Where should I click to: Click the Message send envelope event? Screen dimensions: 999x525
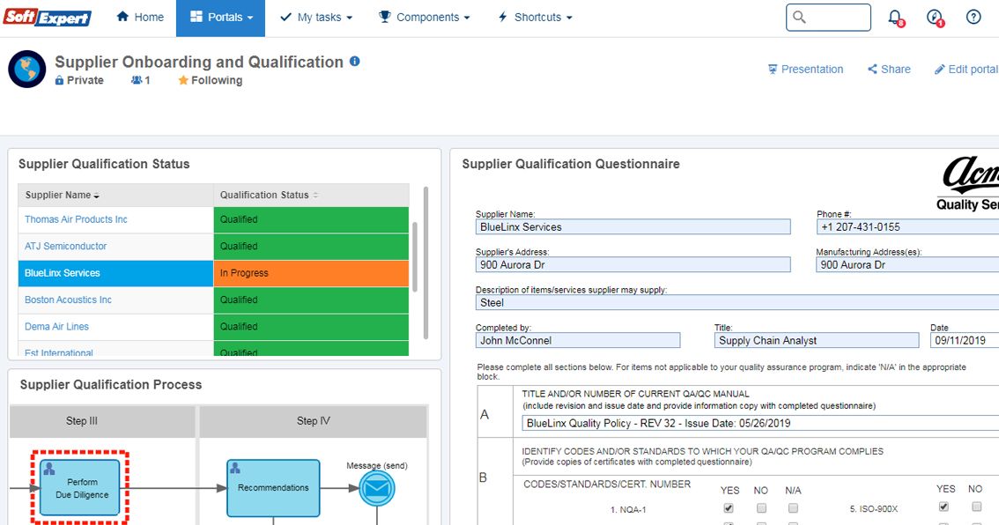[376, 489]
